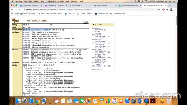Switch to the Pakistan samples tab
The height and width of the screenshot is (105, 187).
point(130,6)
